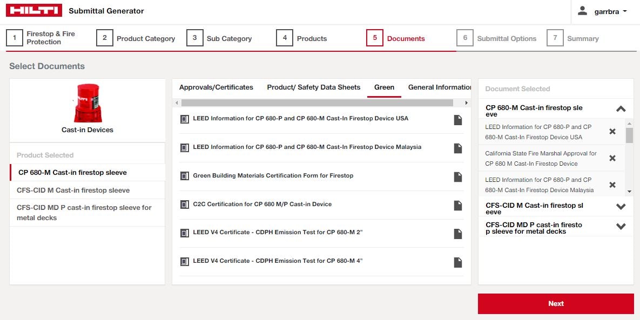Toggle checkbox for LEED Information Malaysia document

pyautogui.click(x=185, y=148)
